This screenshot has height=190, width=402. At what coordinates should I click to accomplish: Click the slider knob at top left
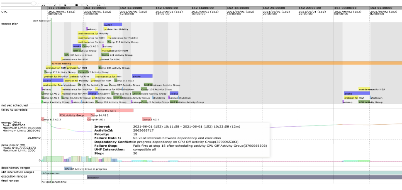(34, 2)
